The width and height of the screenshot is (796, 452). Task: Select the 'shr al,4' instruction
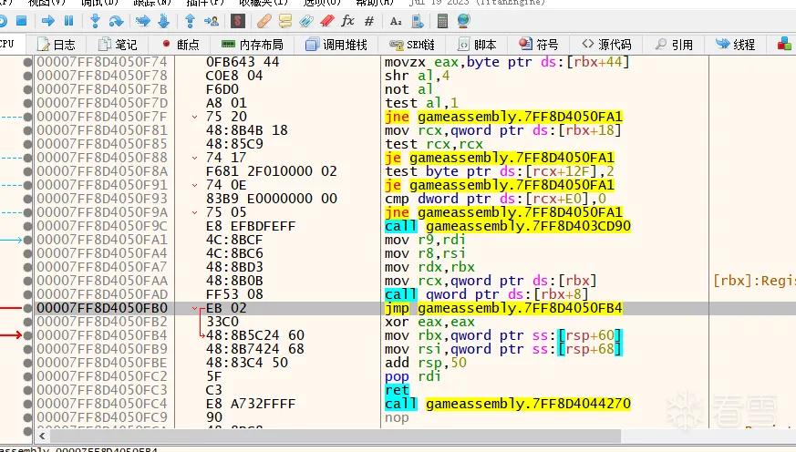[417, 76]
